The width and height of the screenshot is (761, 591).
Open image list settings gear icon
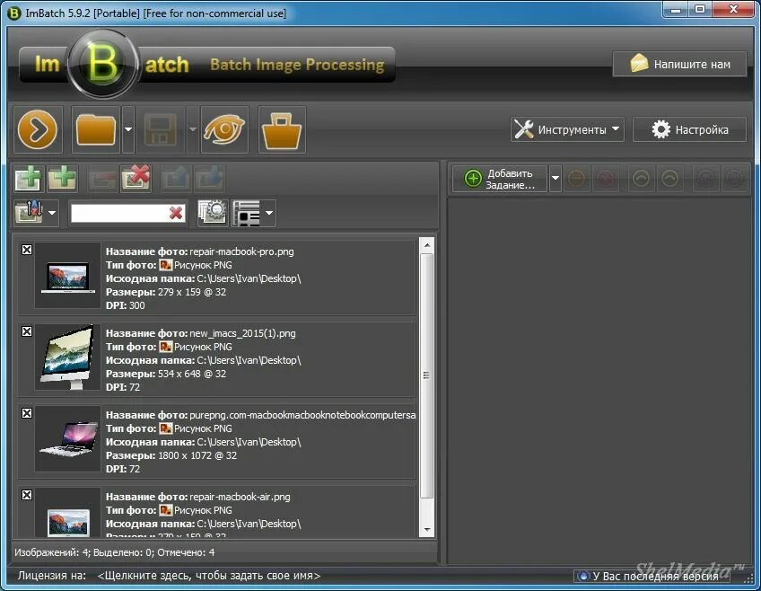pos(213,213)
